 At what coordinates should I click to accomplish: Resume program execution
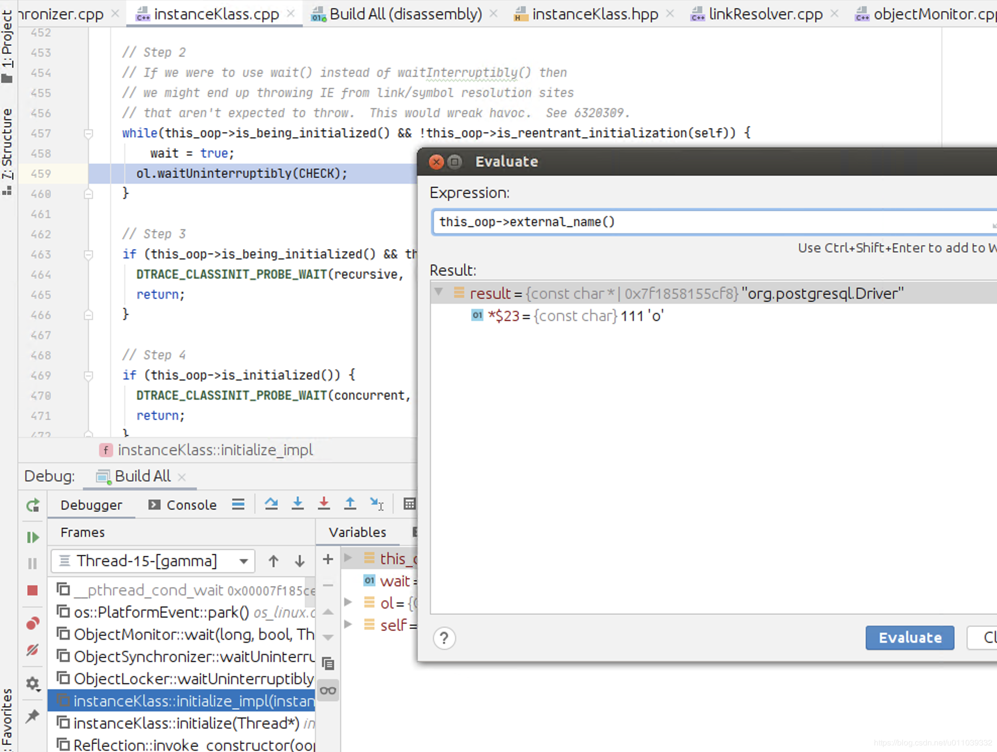(33, 538)
